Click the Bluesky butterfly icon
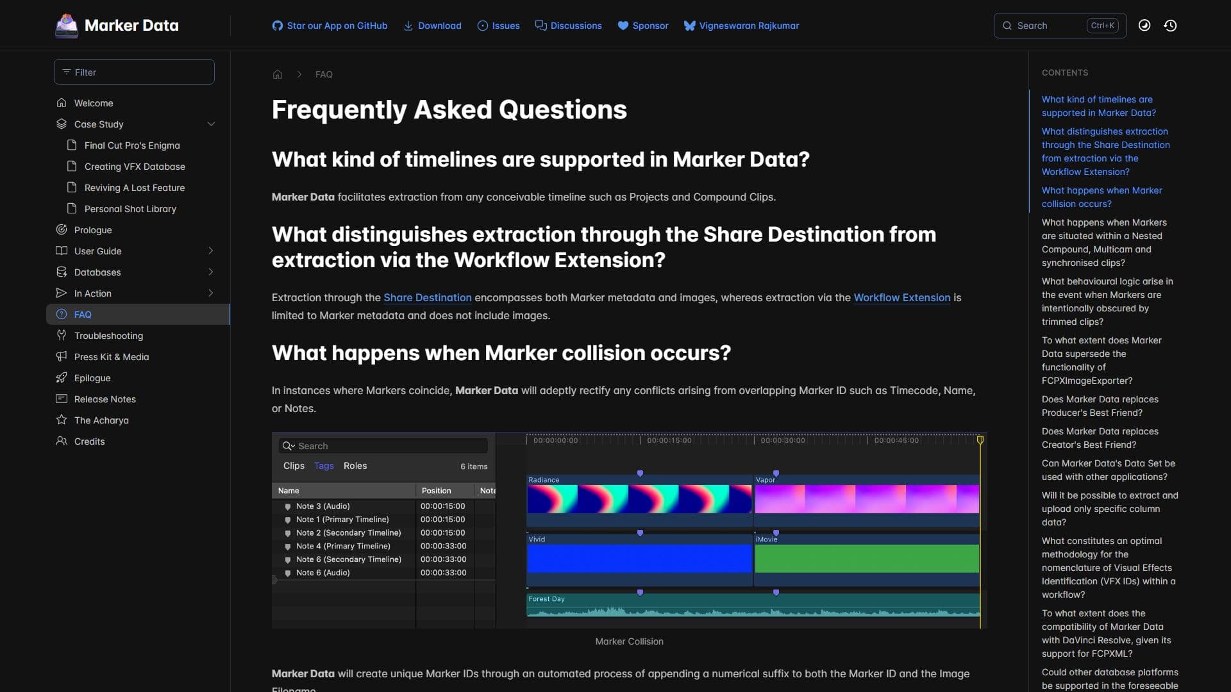This screenshot has height=692, width=1231. point(690,26)
